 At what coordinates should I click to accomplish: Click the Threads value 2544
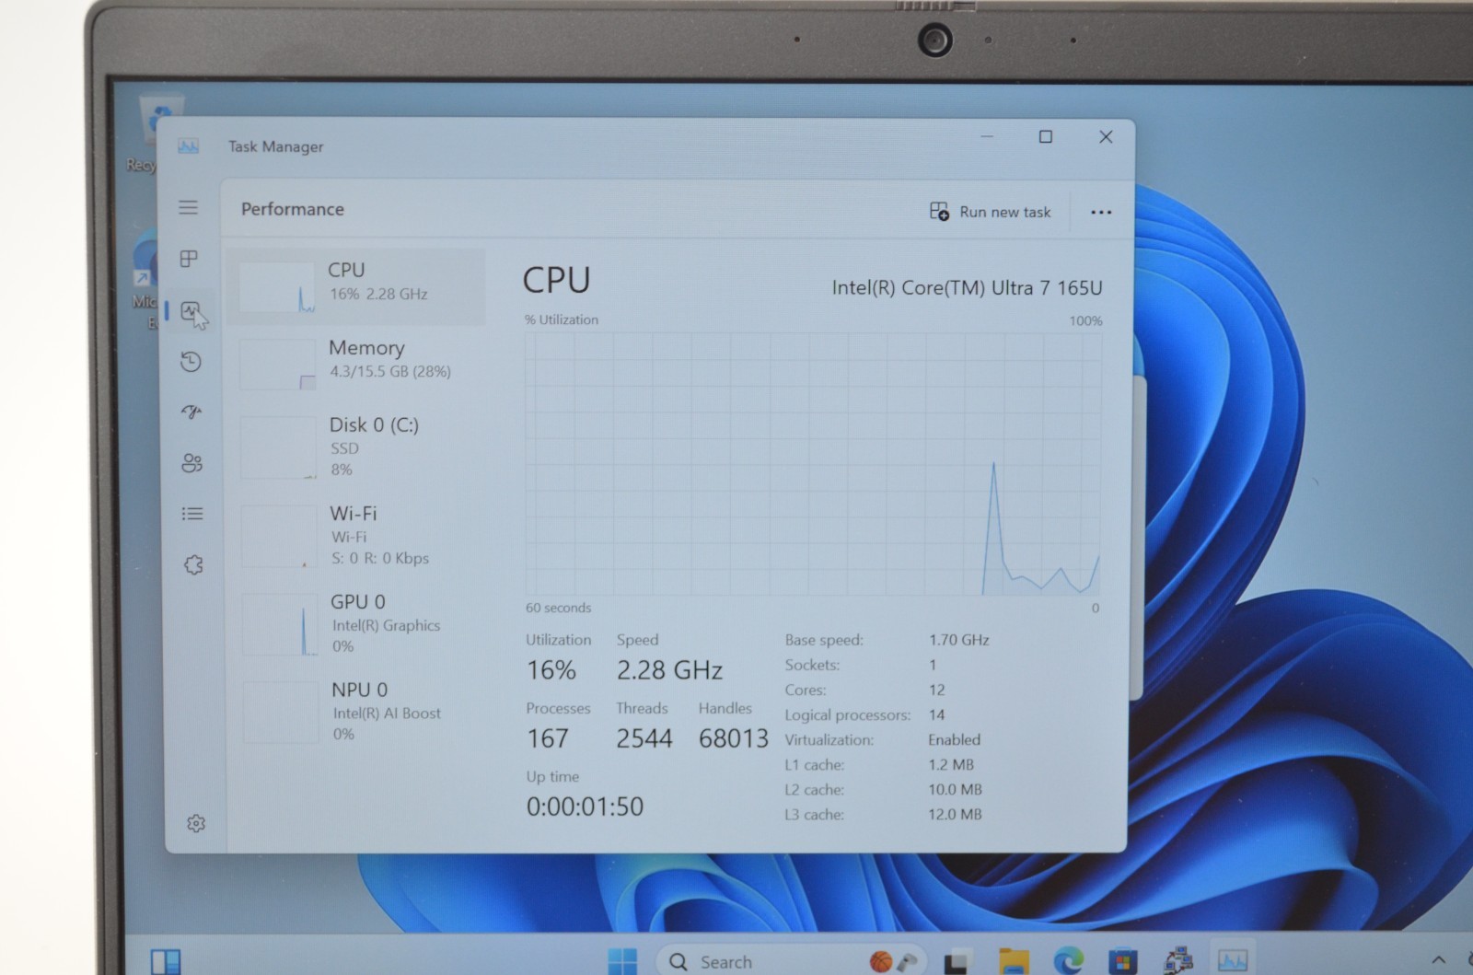click(644, 738)
